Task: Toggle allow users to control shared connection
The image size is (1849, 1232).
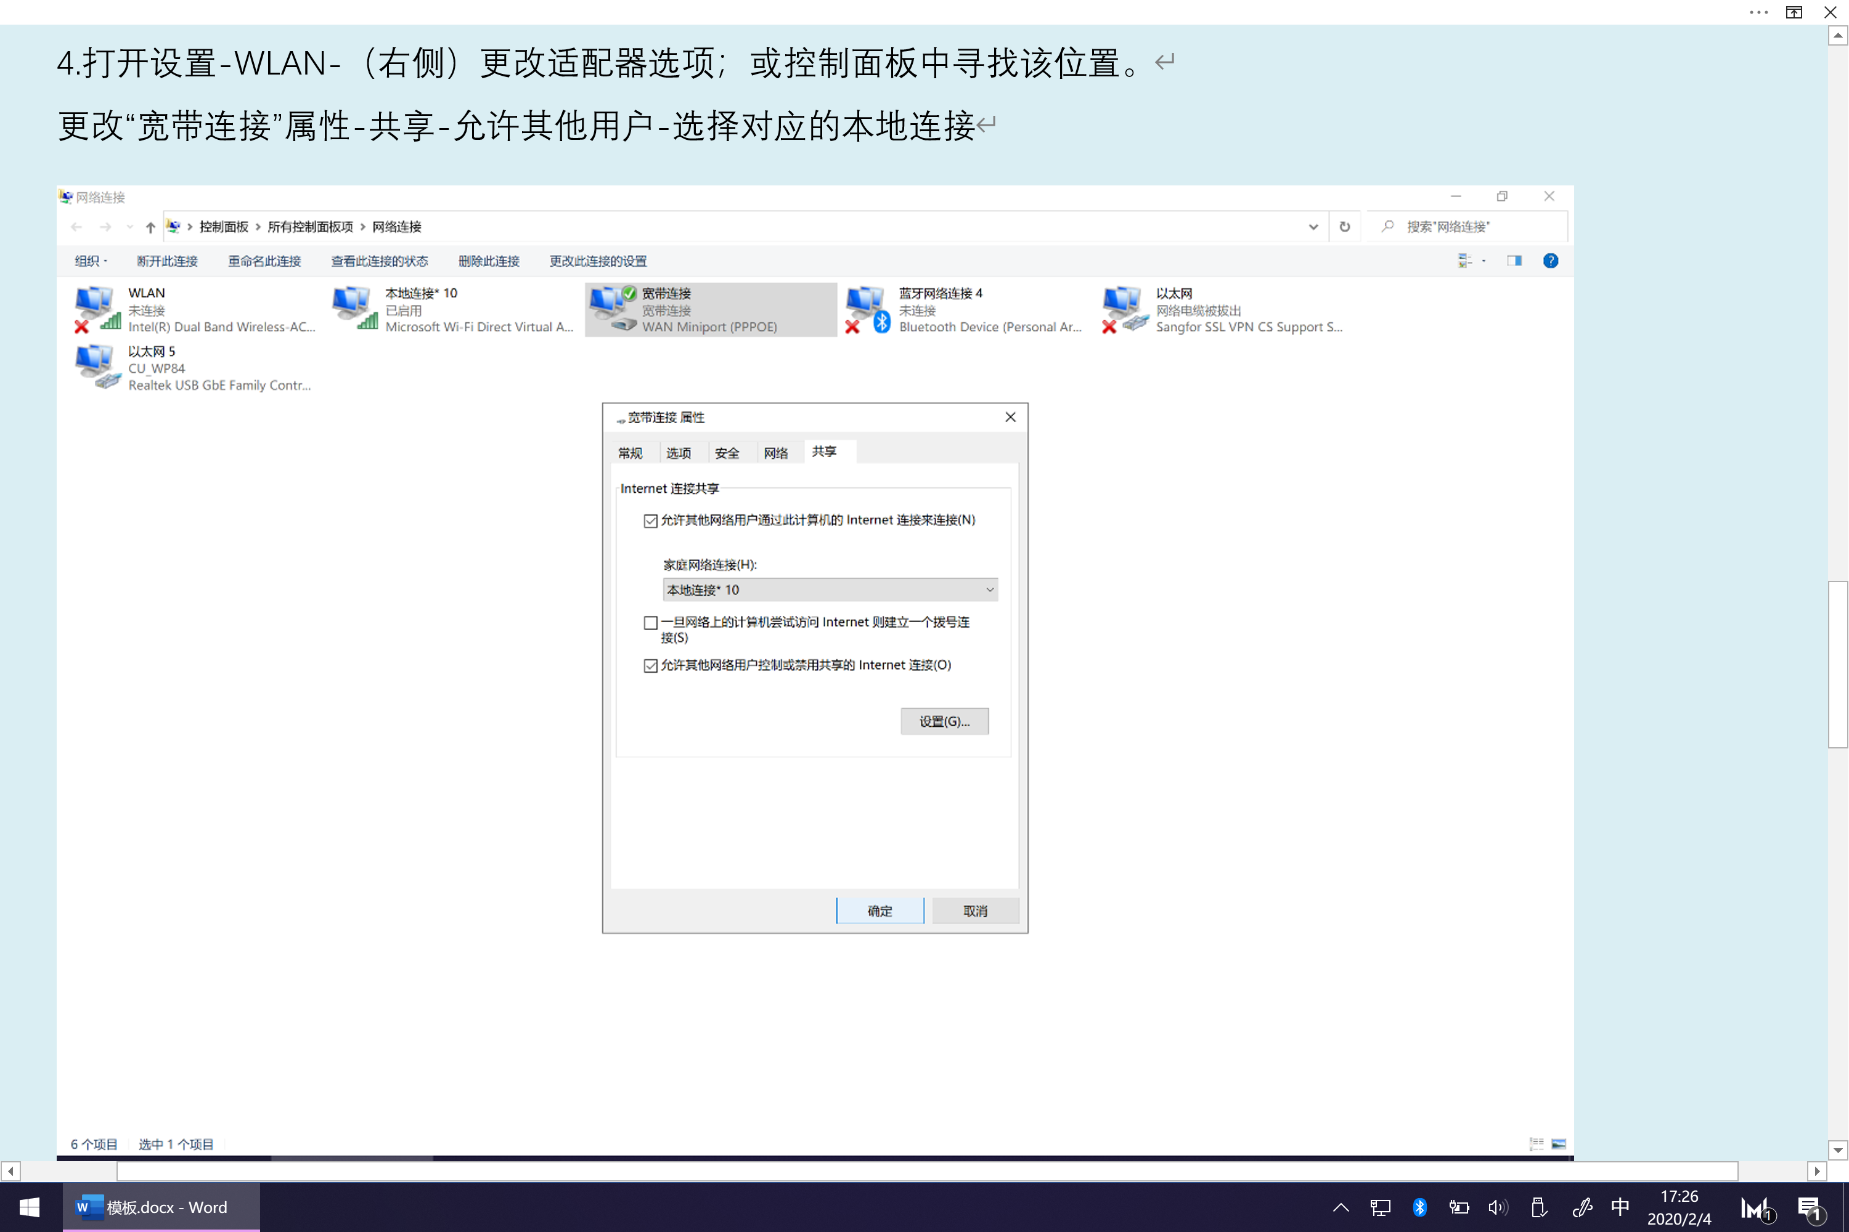Action: [650, 665]
